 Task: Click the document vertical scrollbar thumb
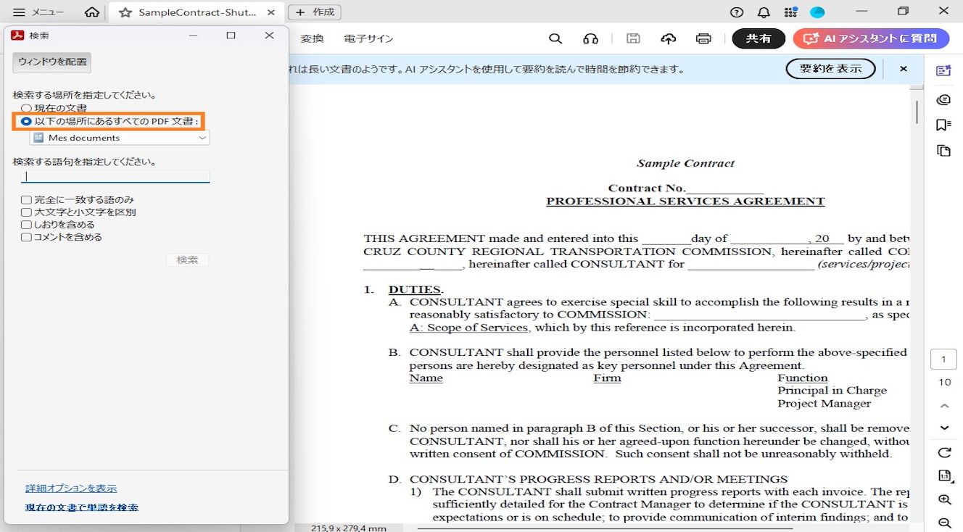click(x=917, y=112)
